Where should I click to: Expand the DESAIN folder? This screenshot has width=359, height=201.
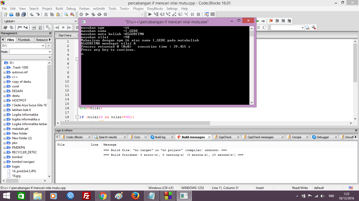click(5, 91)
